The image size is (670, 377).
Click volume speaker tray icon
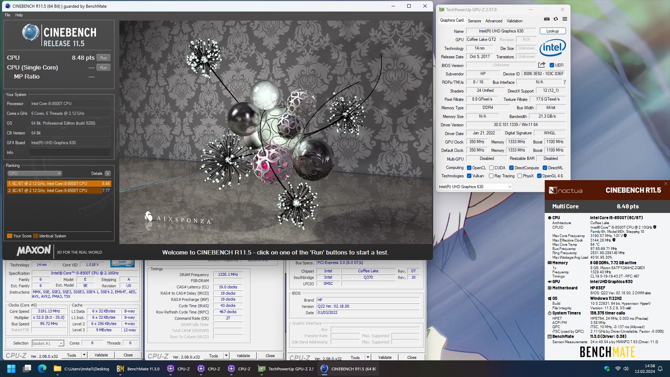[626, 369]
